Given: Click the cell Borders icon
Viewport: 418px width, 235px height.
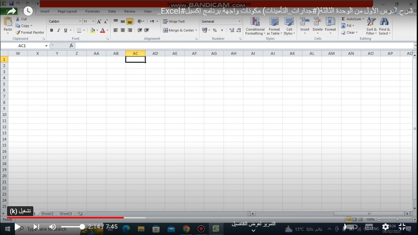Looking at the screenshot, I should [79, 30].
